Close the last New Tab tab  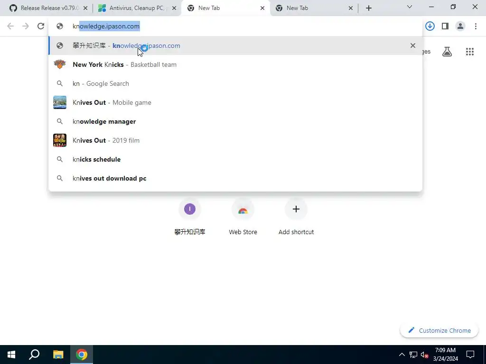coord(351,9)
